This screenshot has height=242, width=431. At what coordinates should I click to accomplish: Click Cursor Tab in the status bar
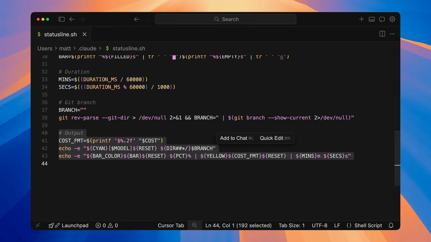[171, 225]
